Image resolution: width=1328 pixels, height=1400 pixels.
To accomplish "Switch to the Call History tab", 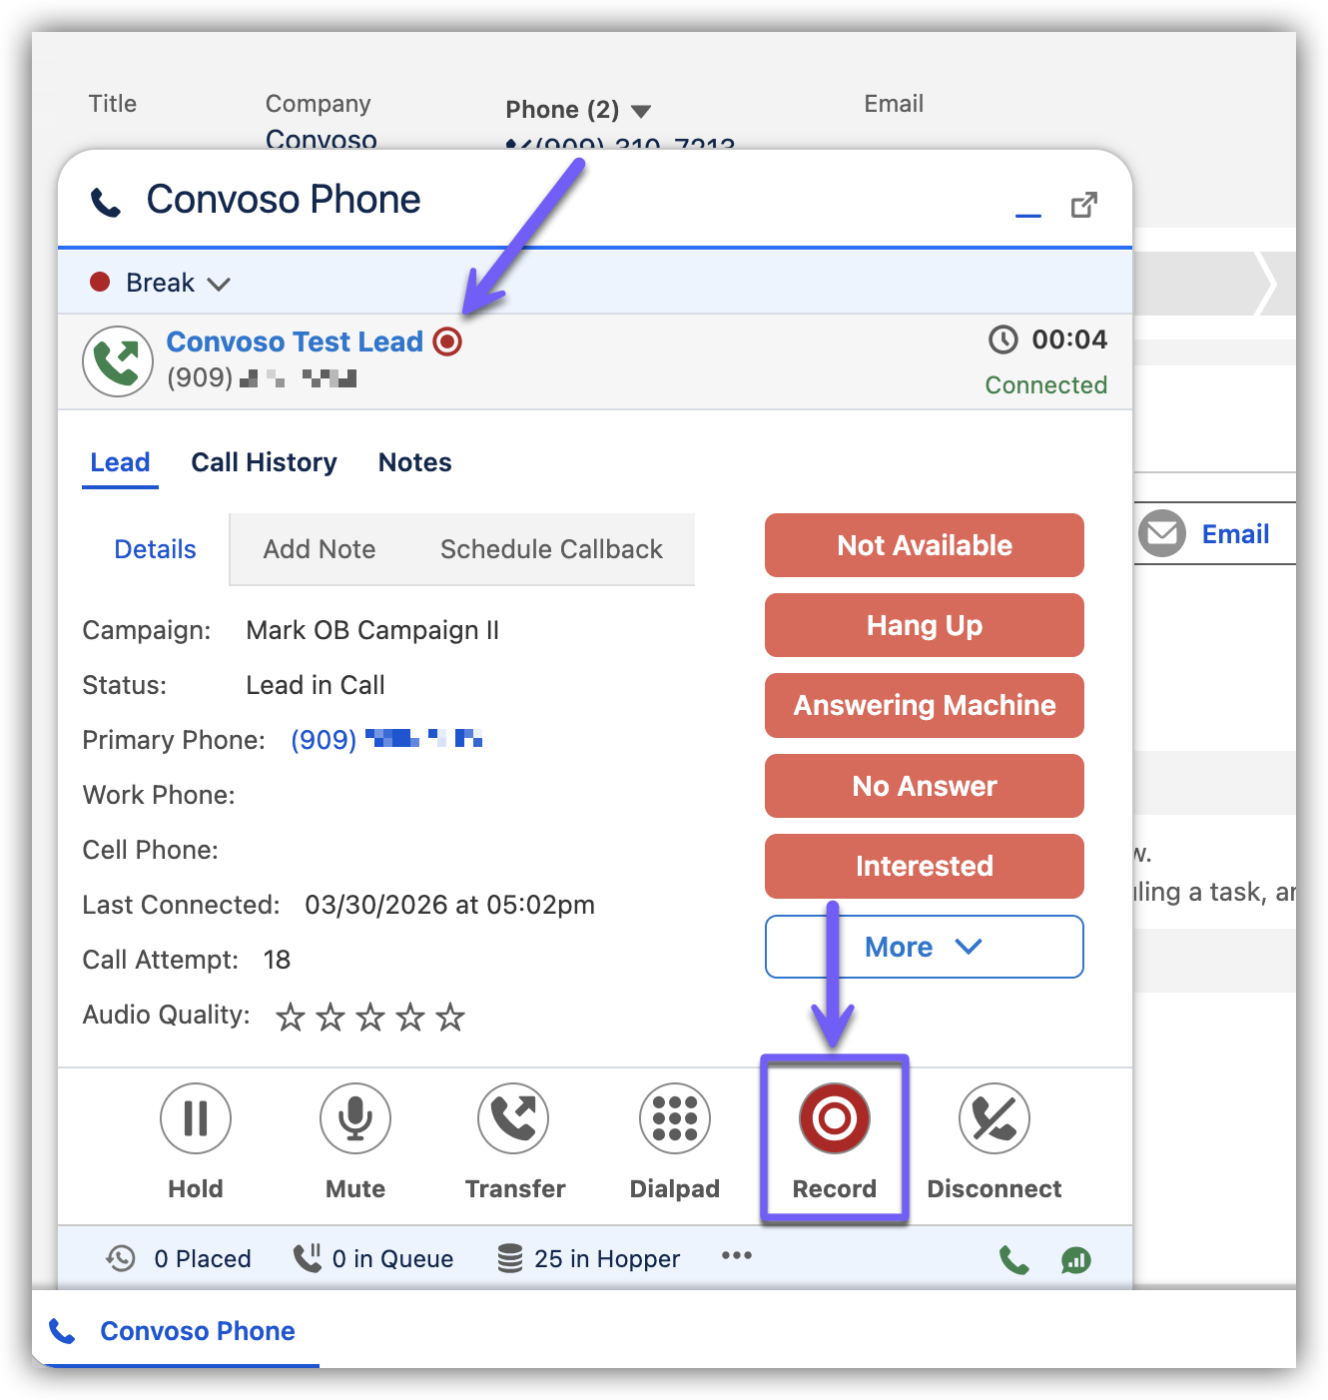I will point(264,462).
